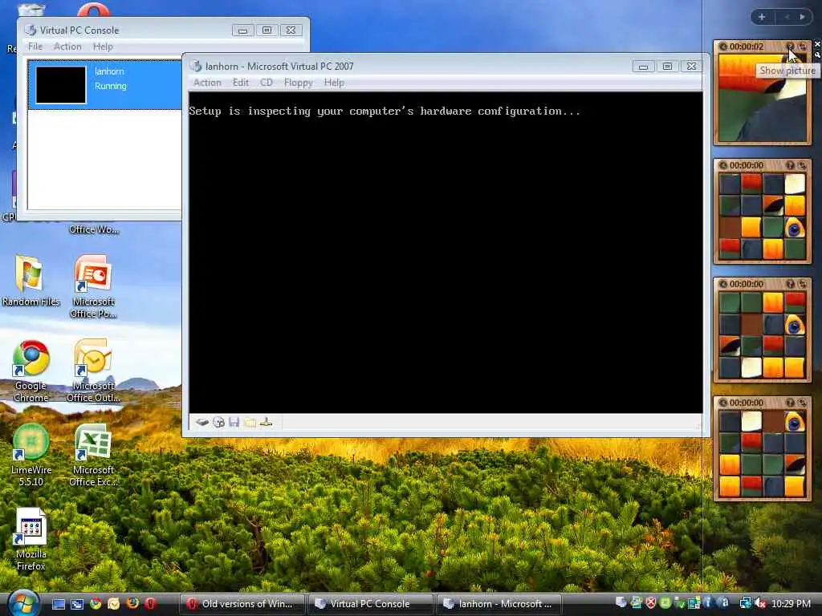This screenshot has height=616, width=822.
Task: Open the Action menu in lanhorn Virtual PC window
Action: (x=207, y=83)
